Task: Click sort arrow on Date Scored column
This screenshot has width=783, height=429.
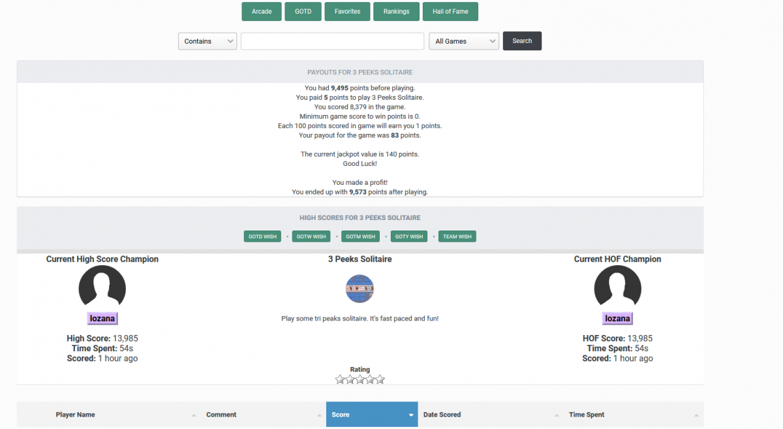Action: tap(557, 415)
